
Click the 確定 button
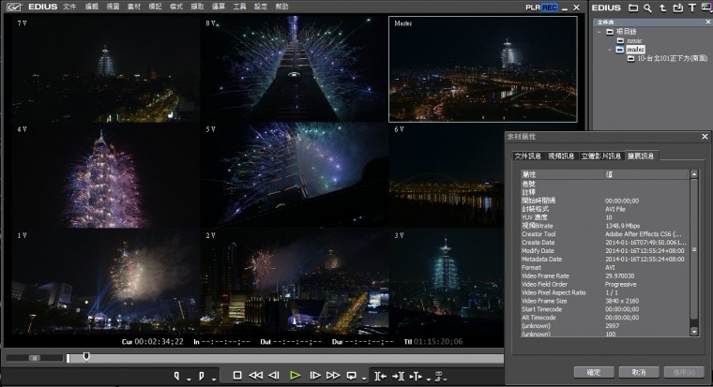click(x=594, y=372)
